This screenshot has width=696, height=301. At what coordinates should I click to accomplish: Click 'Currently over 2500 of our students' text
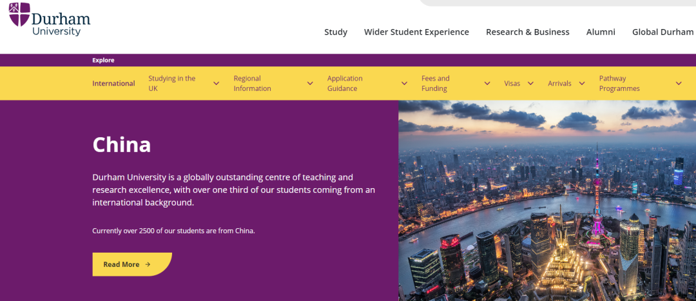click(173, 231)
